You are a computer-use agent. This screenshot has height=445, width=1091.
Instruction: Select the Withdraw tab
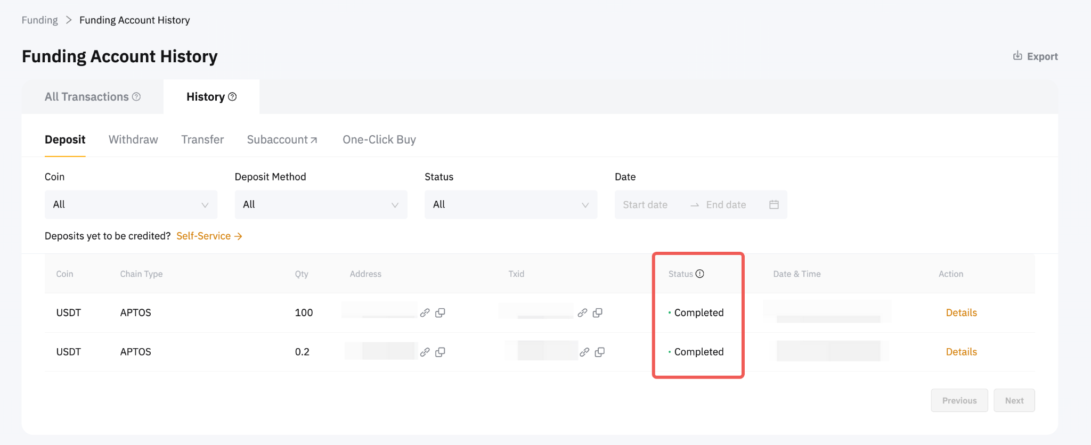coord(133,139)
